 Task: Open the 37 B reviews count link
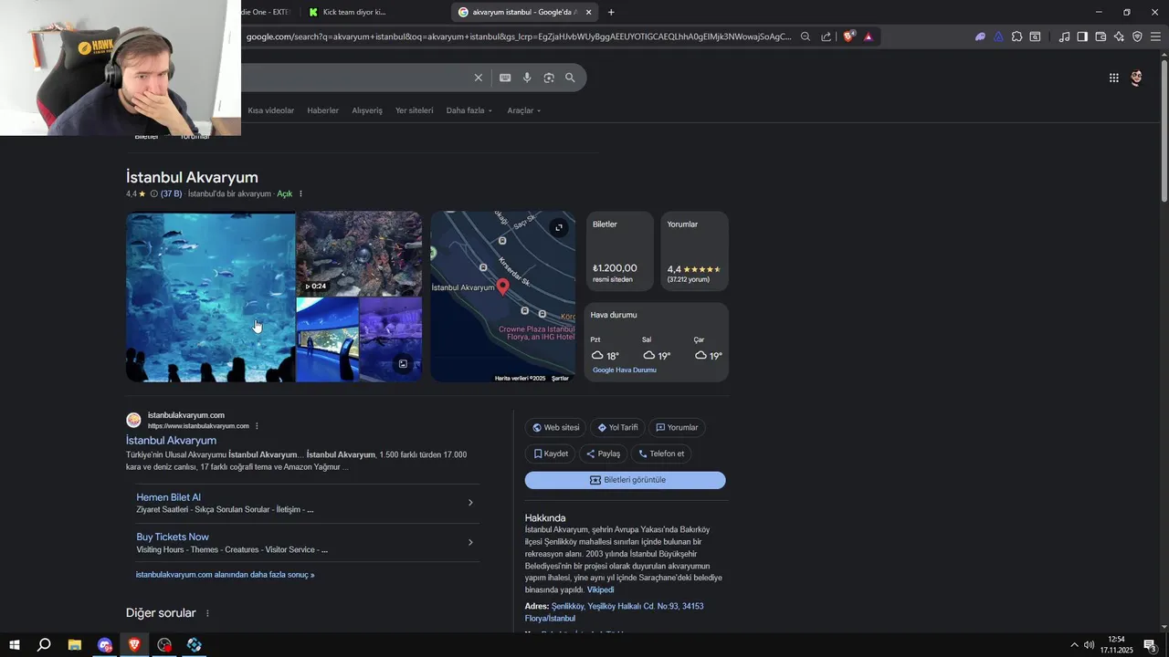[171, 193]
